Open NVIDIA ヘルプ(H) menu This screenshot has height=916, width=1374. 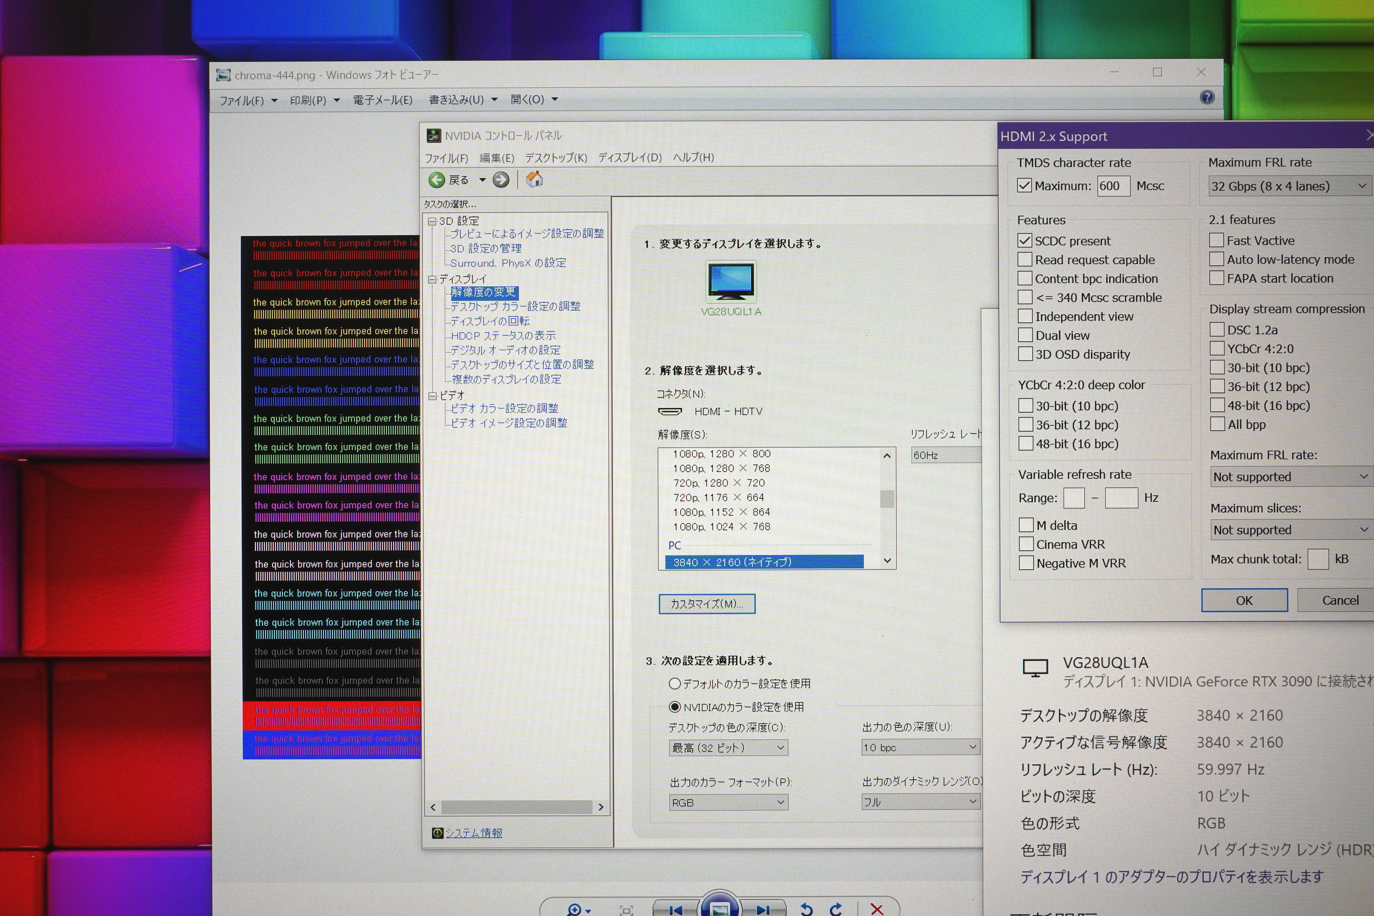(693, 157)
